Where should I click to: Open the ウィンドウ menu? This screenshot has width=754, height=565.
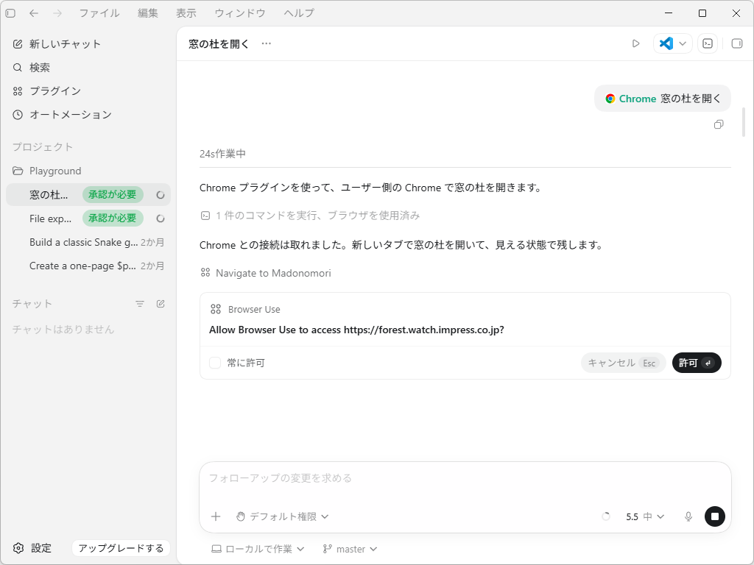point(240,13)
